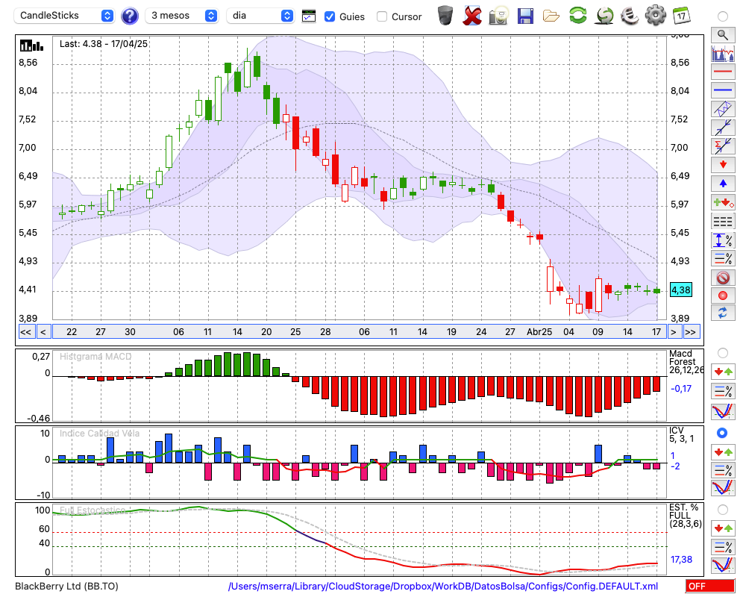Image resolution: width=746 pixels, height=597 pixels.
Task: Open the 'dia' interval dropdown
Action: click(260, 16)
